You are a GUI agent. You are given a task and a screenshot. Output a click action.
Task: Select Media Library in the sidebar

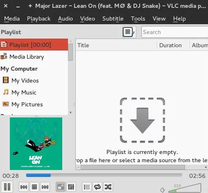click(34, 57)
